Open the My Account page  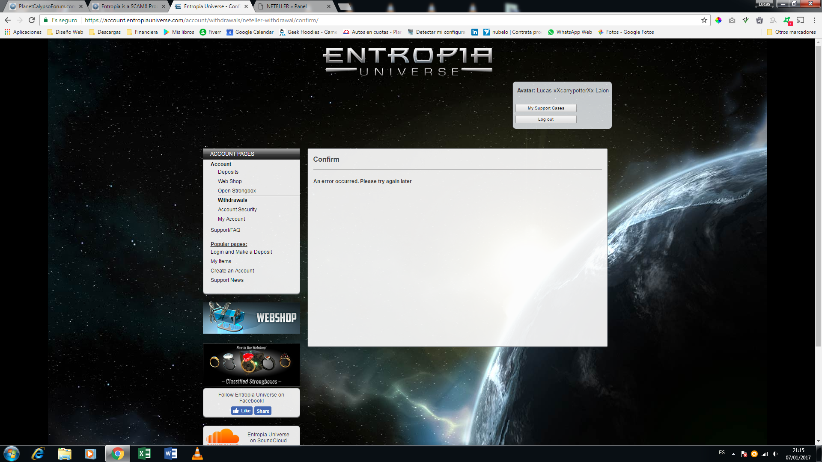pos(232,219)
